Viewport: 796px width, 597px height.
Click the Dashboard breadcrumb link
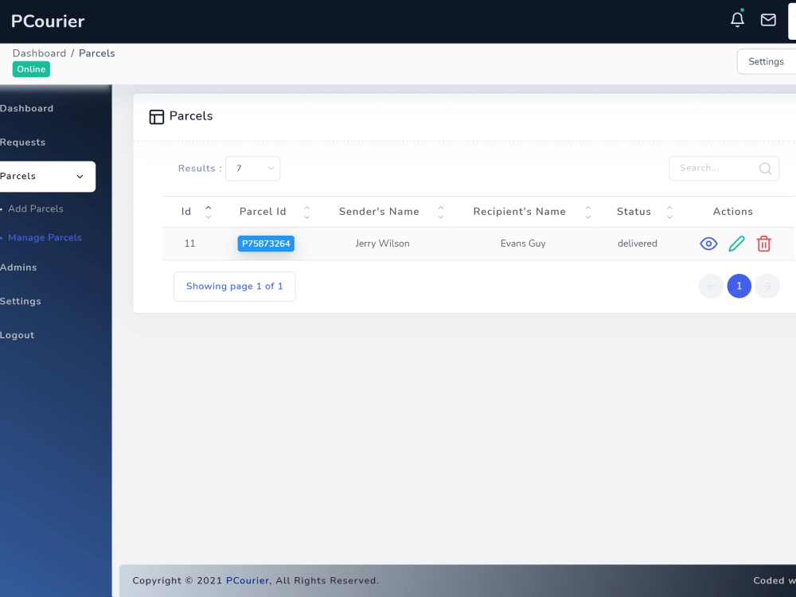point(39,53)
